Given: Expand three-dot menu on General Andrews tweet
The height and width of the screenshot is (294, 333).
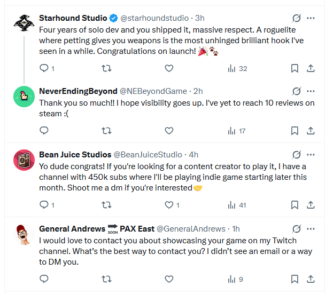Looking at the screenshot, I should click(x=311, y=229).
